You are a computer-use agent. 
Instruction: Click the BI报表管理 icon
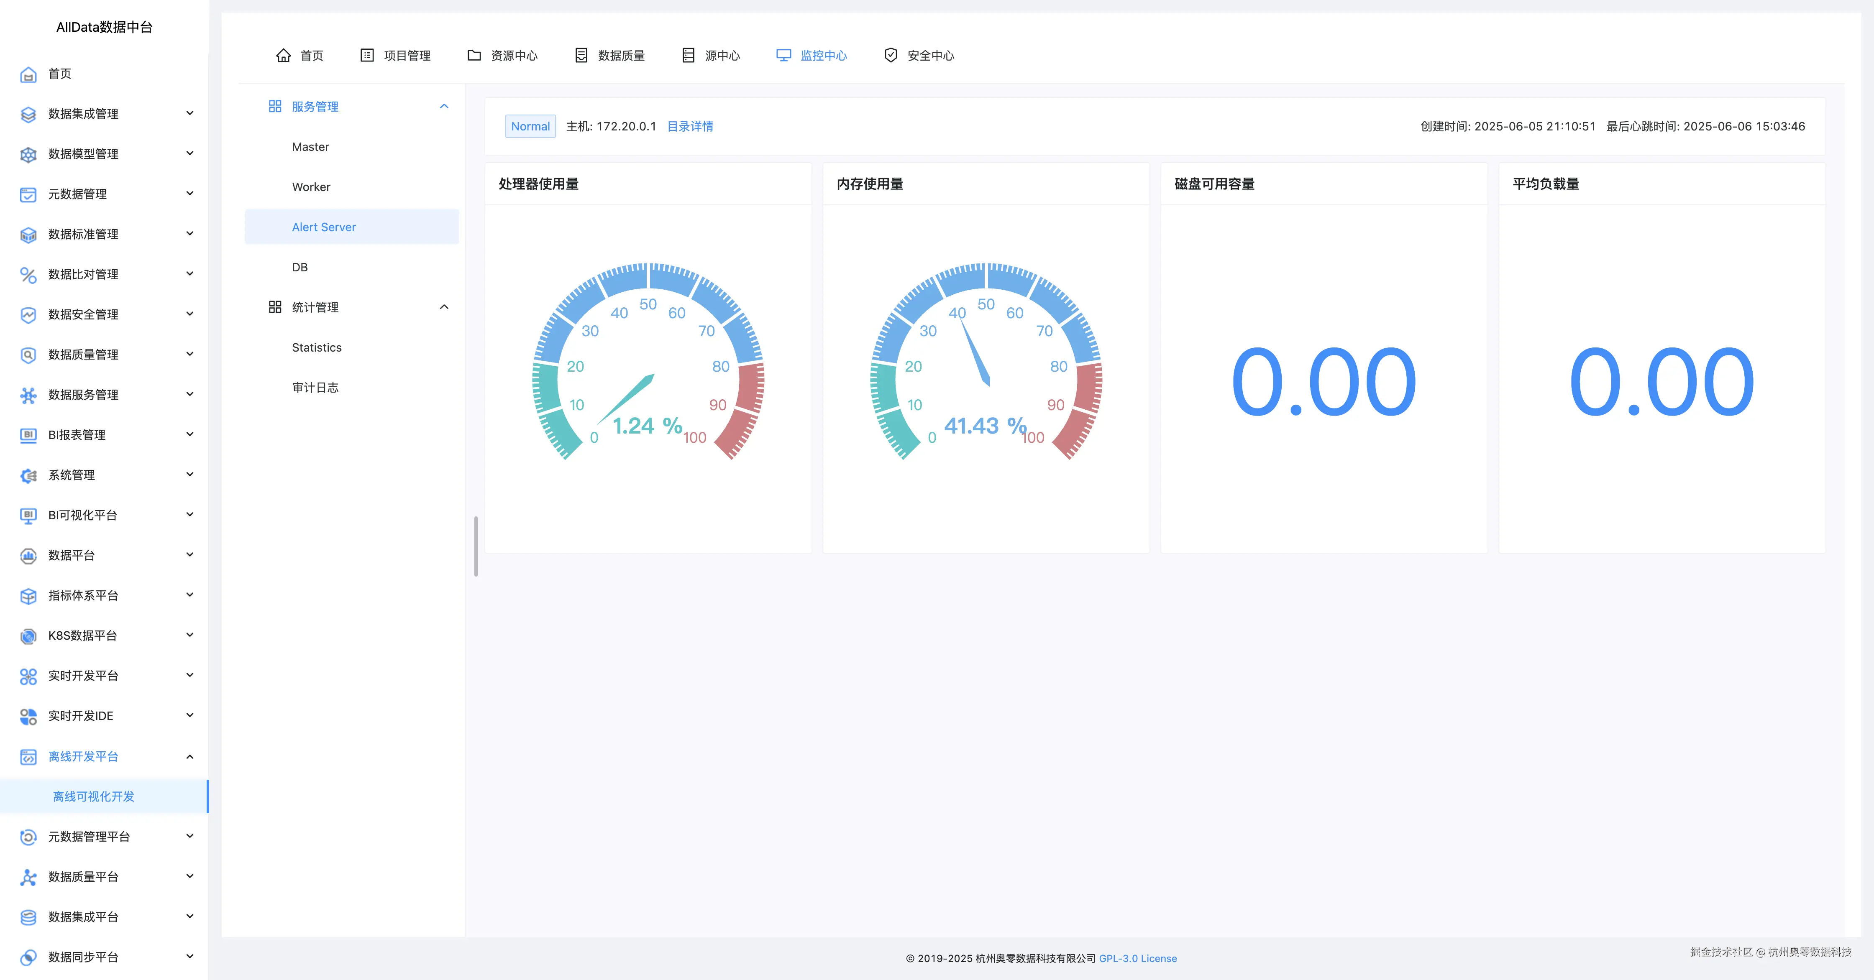pos(28,435)
